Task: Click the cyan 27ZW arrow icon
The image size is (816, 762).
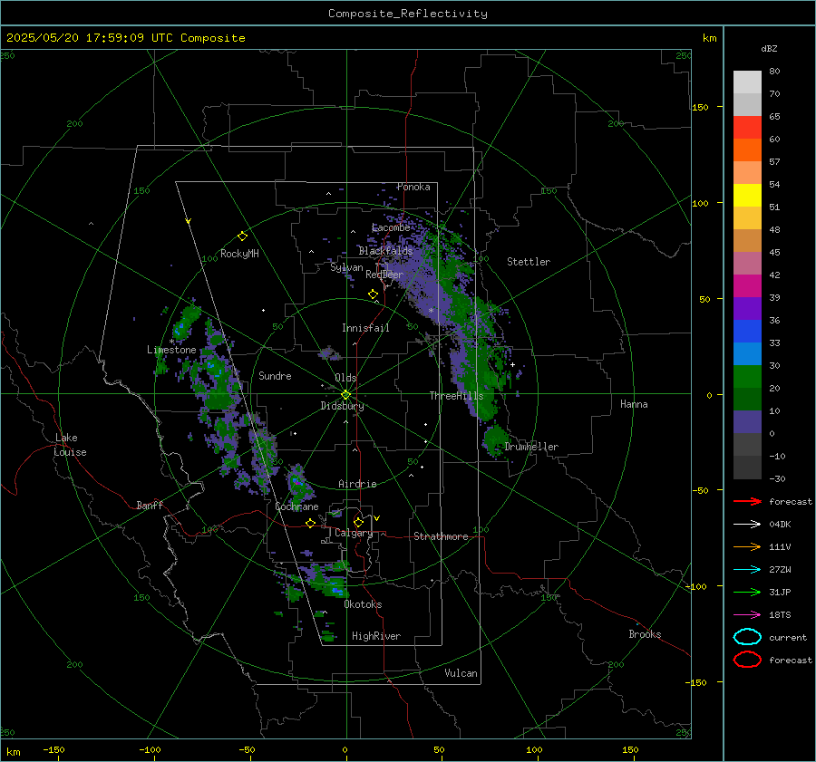Action: coord(747,570)
